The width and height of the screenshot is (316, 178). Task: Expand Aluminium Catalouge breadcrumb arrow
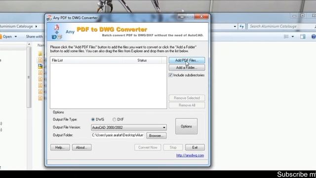pyautogui.click(x=36, y=26)
